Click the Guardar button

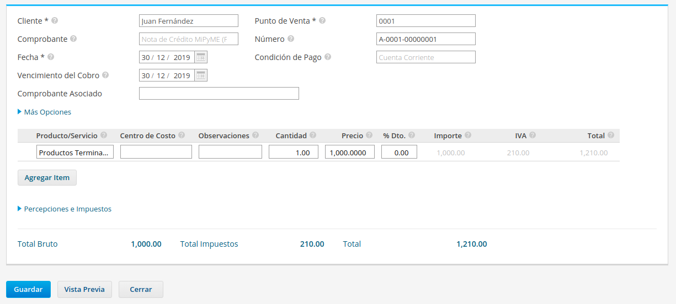(x=28, y=290)
